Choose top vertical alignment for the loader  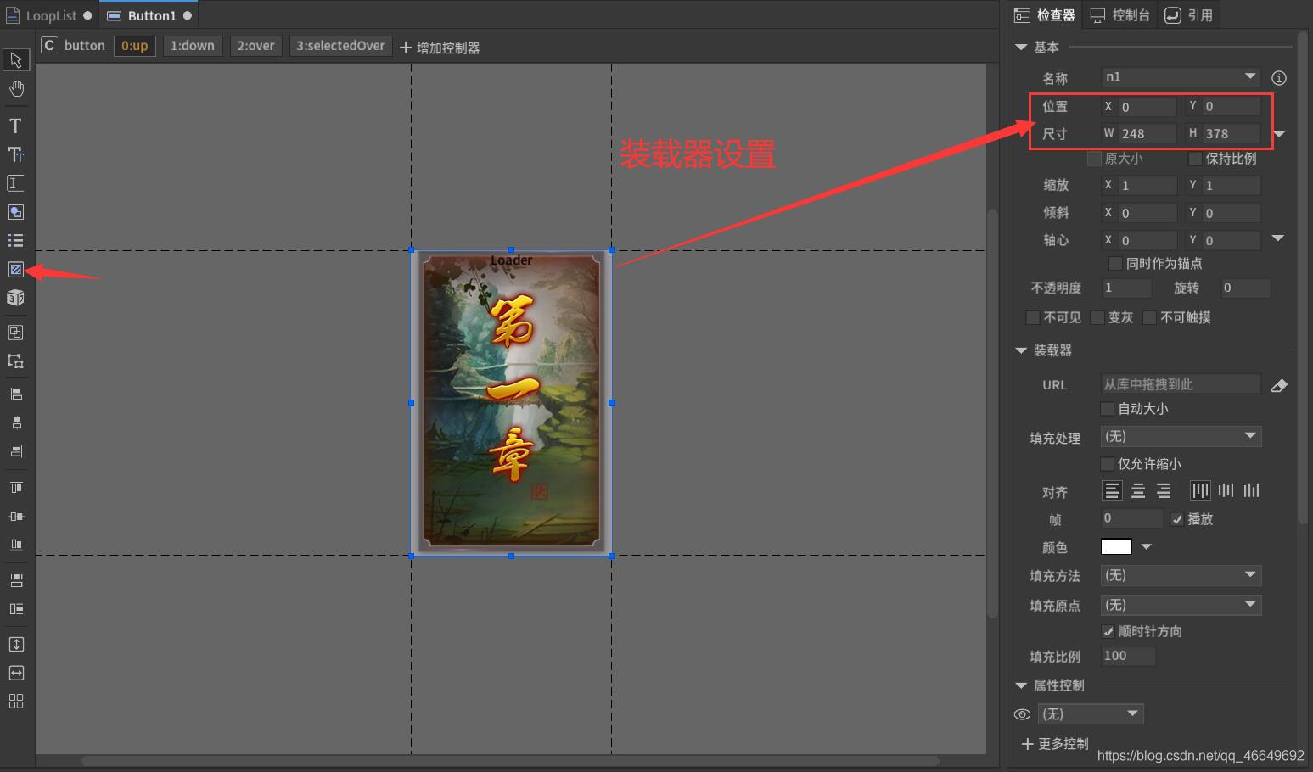1200,490
